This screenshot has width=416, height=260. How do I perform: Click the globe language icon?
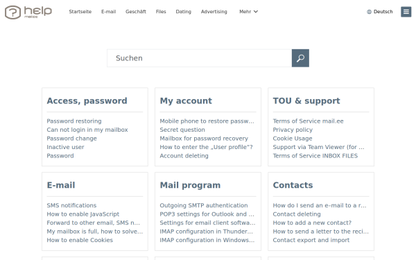point(369,12)
